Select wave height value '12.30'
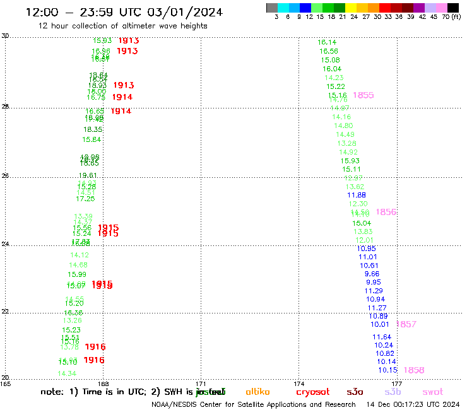Screen dimensions: 467x410 tap(358, 204)
